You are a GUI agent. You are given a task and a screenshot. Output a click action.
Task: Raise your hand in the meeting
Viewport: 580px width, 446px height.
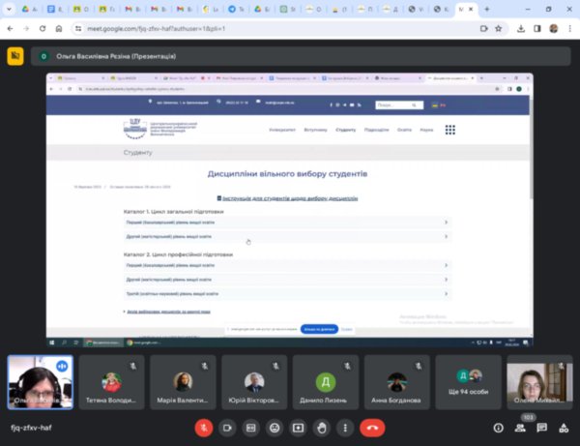[322, 427]
